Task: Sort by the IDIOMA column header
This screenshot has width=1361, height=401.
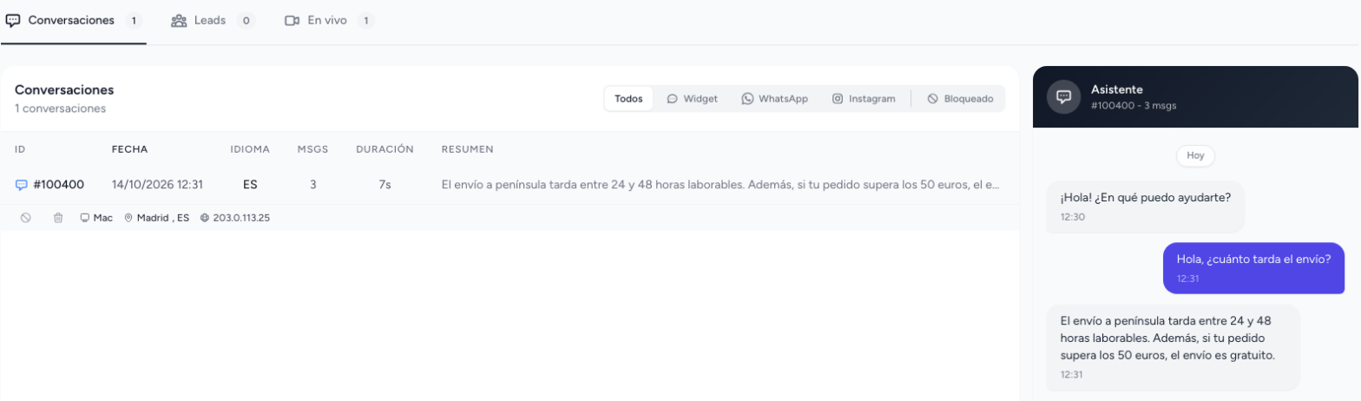Action: [x=250, y=149]
